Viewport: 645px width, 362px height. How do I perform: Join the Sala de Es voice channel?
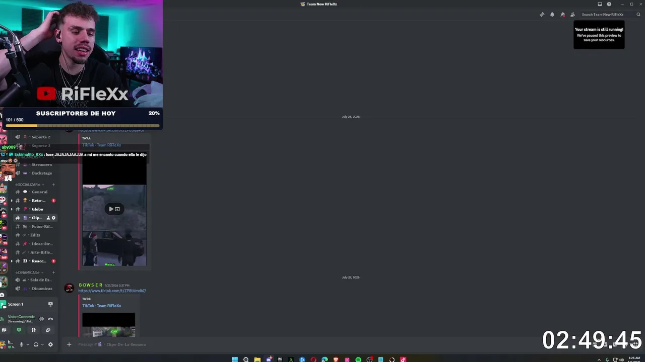pos(35,280)
